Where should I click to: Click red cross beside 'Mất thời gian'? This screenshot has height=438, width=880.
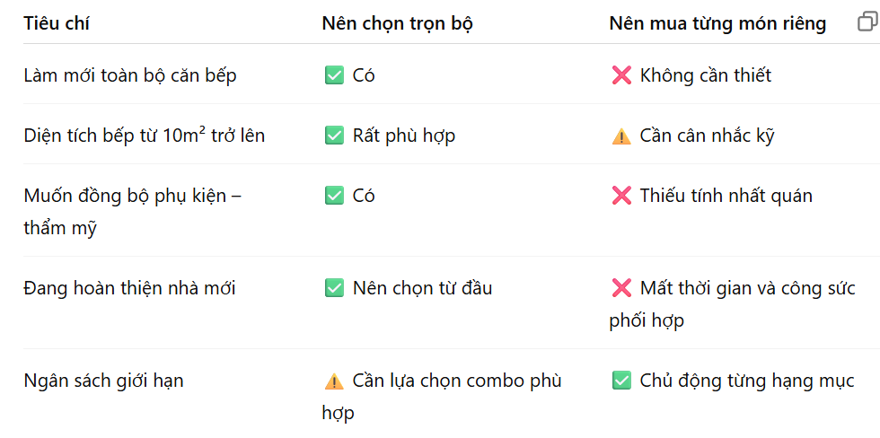click(621, 288)
